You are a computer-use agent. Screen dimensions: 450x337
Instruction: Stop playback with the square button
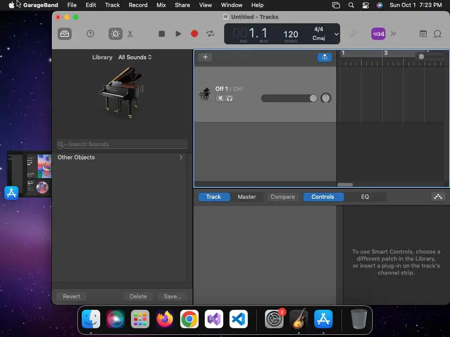pyautogui.click(x=162, y=34)
